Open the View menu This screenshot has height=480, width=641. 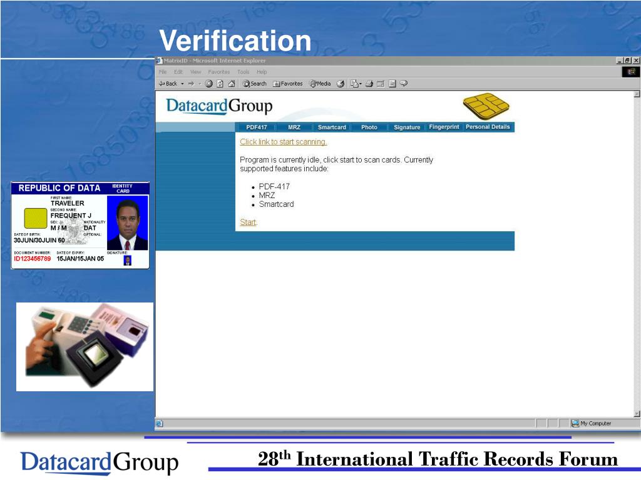click(x=195, y=72)
